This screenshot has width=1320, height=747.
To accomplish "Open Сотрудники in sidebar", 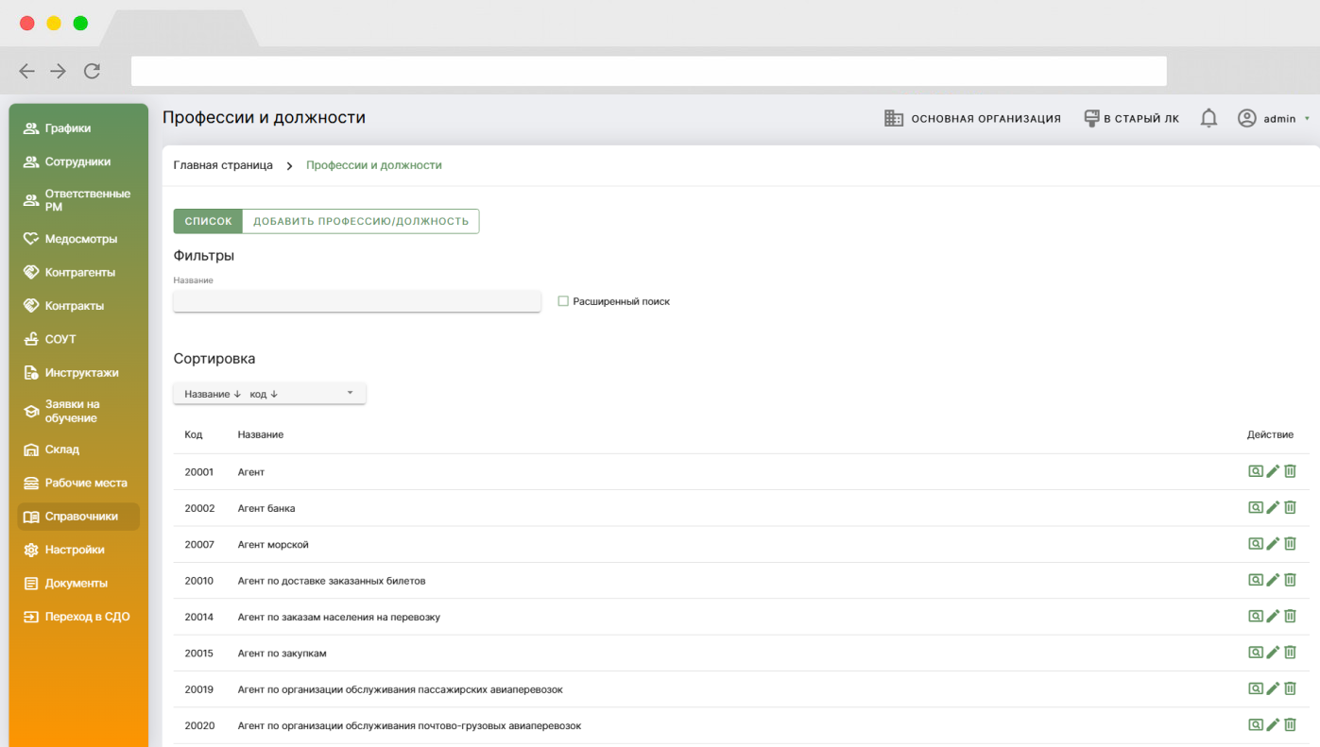I will [x=78, y=161].
